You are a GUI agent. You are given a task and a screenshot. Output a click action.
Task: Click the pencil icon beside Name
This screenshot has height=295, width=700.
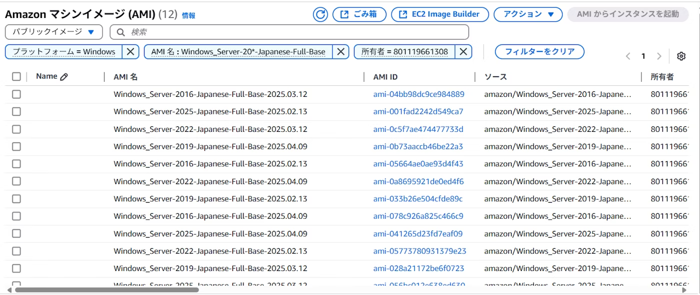[64, 77]
